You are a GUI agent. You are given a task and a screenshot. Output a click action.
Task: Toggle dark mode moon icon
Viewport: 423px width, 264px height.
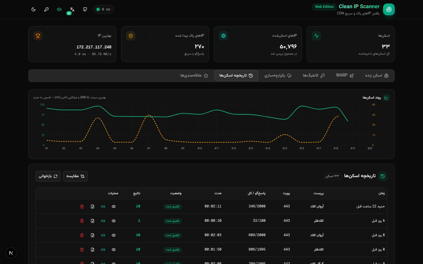[x=33, y=9]
